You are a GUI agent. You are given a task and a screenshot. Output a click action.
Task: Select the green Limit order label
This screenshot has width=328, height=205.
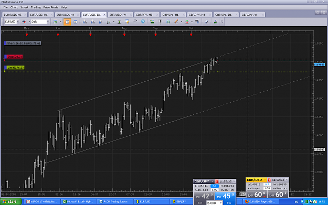[x=14, y=68]
